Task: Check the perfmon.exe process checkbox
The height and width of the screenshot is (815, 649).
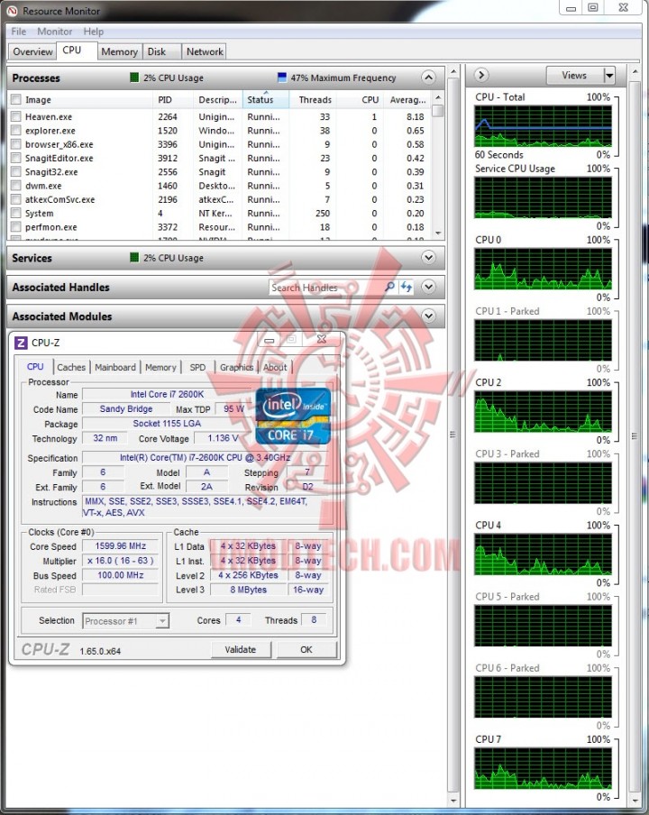Action: click(x=16, y=226)
